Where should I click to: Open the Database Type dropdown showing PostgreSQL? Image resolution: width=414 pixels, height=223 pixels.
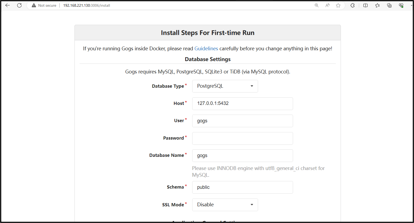tap(225, 86)
